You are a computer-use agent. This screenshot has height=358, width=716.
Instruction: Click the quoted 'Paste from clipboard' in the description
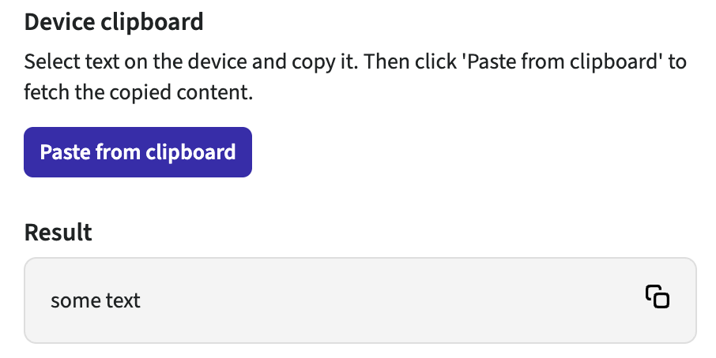569,62
